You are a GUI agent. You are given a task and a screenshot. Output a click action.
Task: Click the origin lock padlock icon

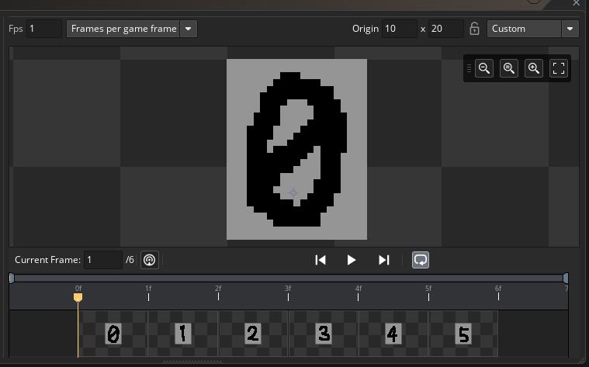[x=475, y=29]
